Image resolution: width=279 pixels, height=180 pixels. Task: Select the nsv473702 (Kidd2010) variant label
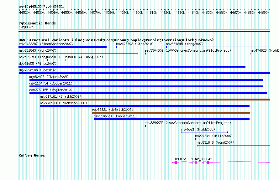coord(135,44)
